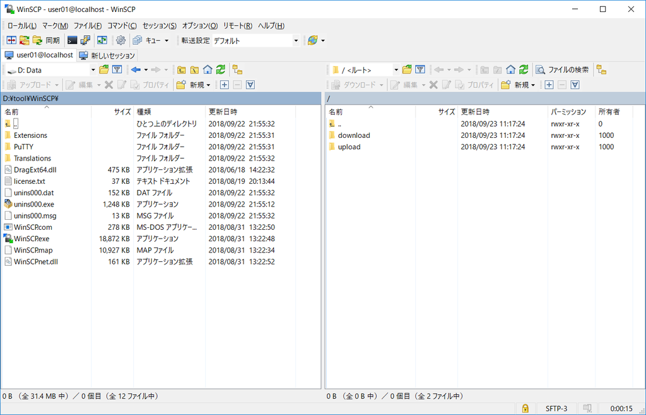Image resolution: width=646 pixels, height=415 pixels.
Task: Sort the local panel by サイズ column
Action: pos(112,111)
